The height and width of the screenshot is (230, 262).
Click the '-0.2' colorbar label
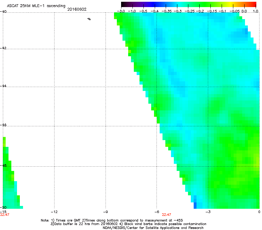[x=200, y=11]
